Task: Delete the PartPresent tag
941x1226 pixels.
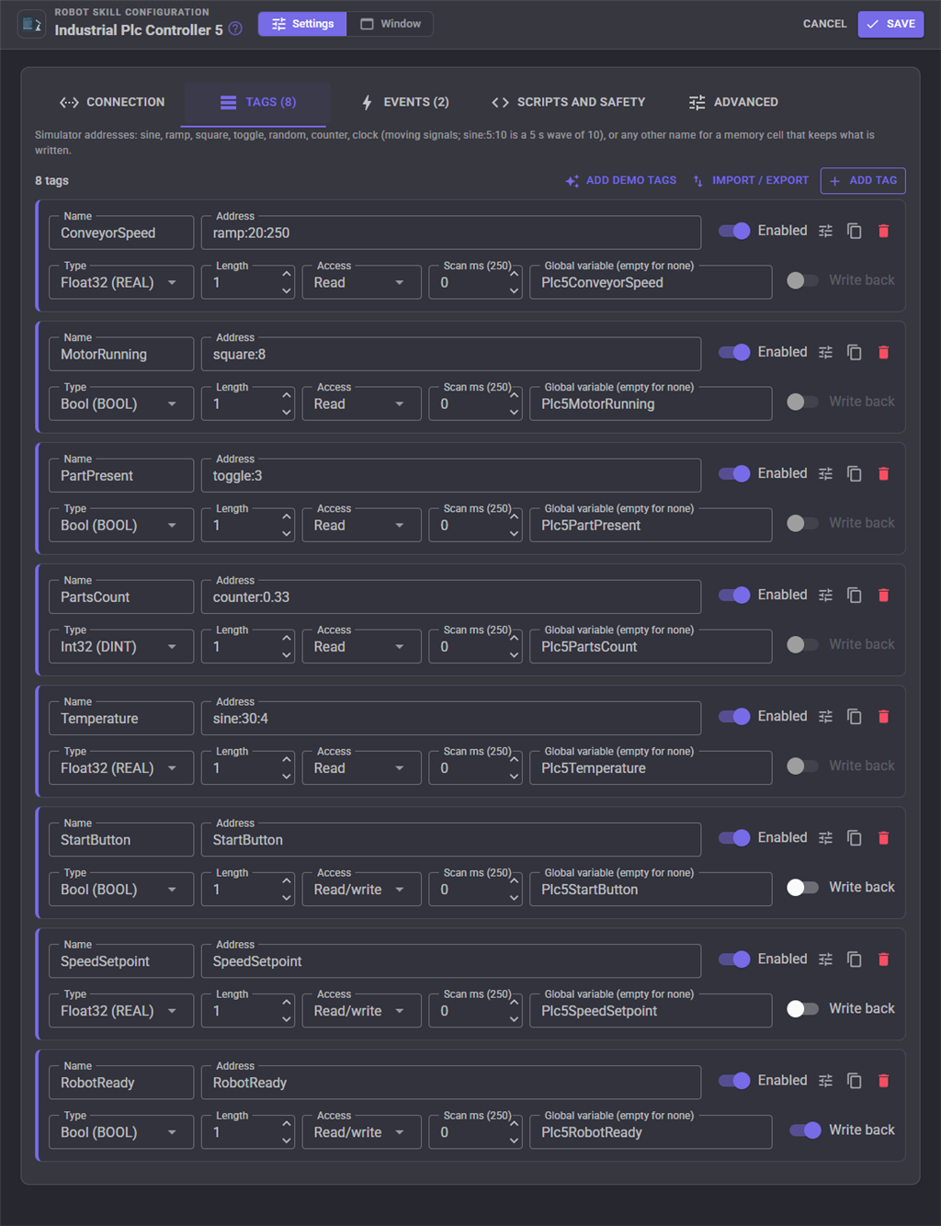Action: [884, 473]
